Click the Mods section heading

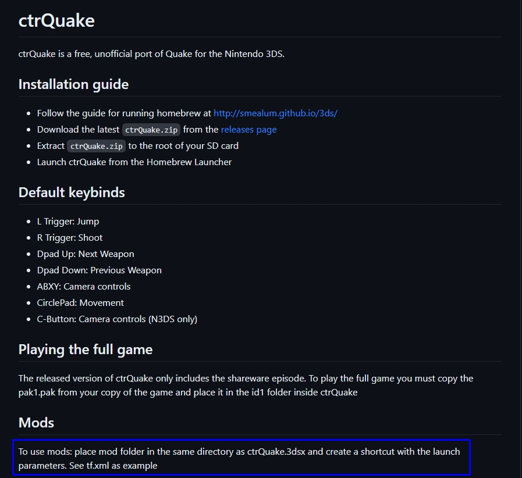click(x=36, y=423)
